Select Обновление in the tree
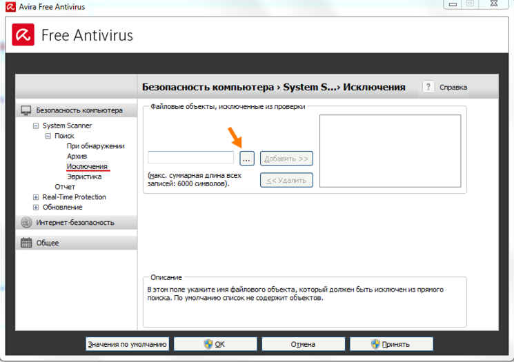 click(x=63, y=208)
